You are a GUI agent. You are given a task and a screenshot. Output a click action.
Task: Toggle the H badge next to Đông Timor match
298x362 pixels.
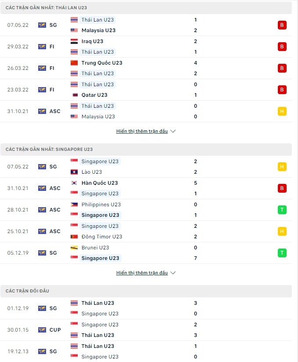282,231
